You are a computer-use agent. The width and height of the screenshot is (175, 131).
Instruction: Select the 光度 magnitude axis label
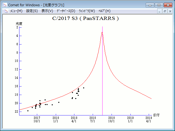[x=19, y=24]
